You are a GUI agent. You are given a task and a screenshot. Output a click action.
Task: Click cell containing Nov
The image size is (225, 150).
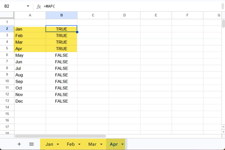[30, 95]
